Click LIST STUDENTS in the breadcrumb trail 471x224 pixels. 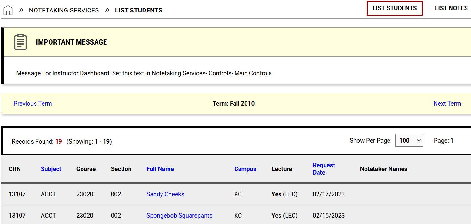pyautogui.click(x=139, y=10)
